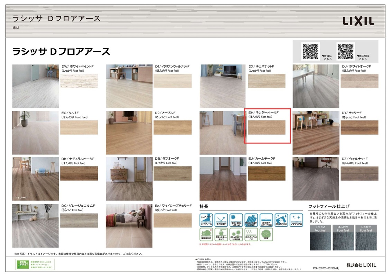This screenshot has width=392, height=277.
Task: Open the 特徴 features QR code
Action: [310, 51]
